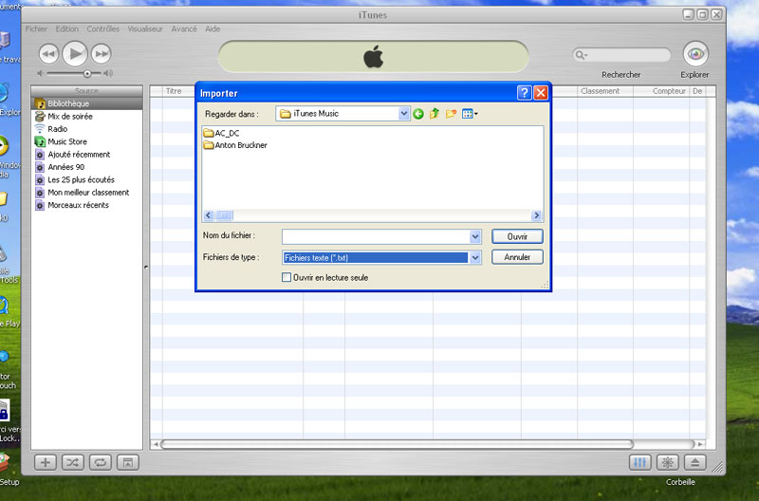Screen dimensions: 759x501
Task: Show or hide the artwork pane button
Action: 128,462
